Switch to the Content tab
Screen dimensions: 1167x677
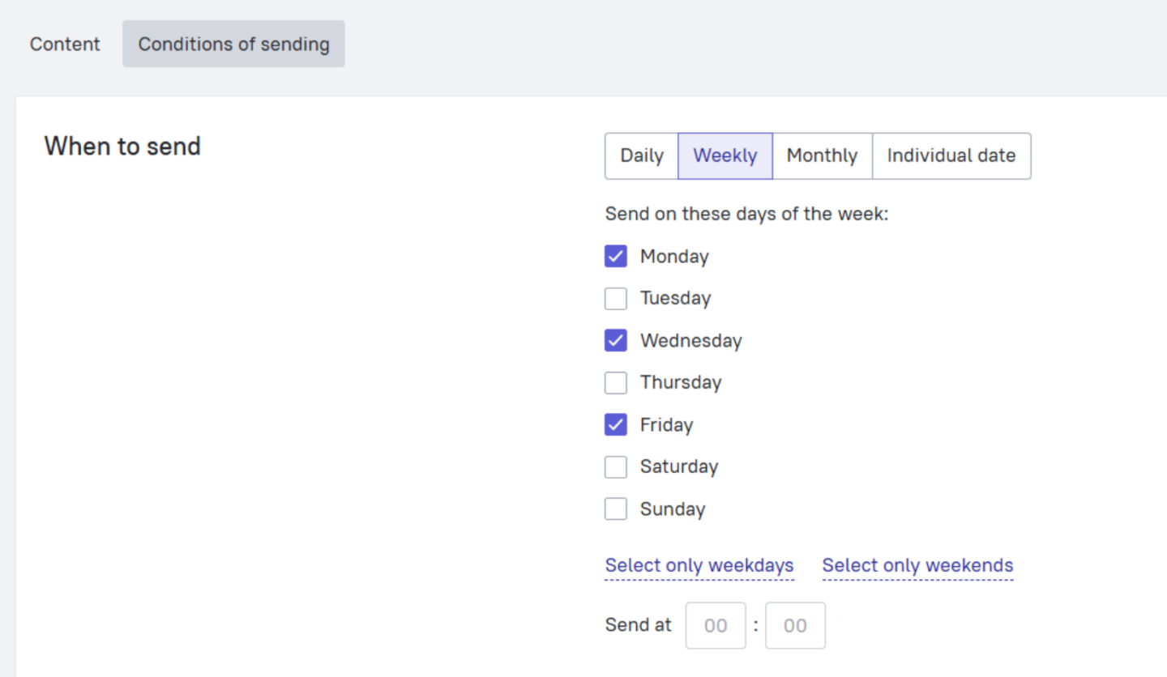pyautogui.click(x=65, y=44)
